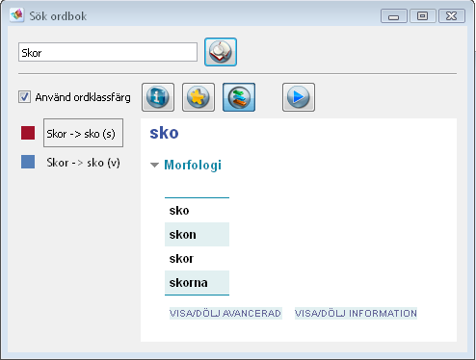Click the app icon in title bar
This screenshot has height=360, width=476.
coord(16,15)
